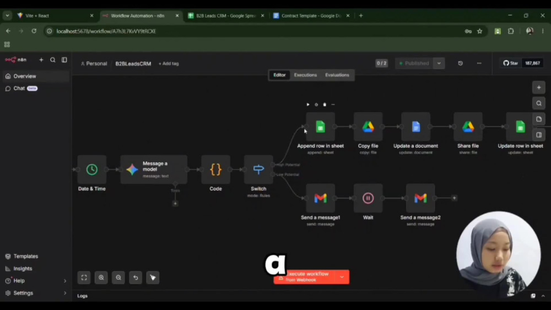Expand Execute workflow trigger options arrow
The width and height of the screenshot is (551, 310).
coord(342,277)
